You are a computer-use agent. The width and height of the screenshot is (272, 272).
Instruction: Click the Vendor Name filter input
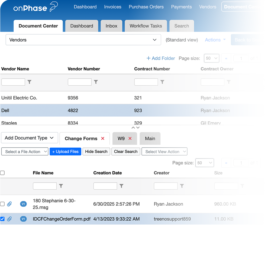[x=13, y=82]
